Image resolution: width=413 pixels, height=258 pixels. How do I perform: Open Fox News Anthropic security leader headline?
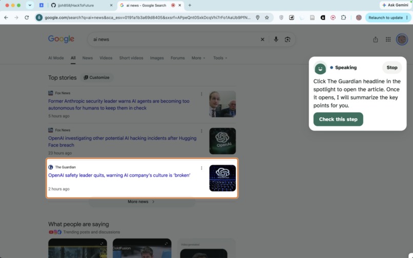point(119,104)
